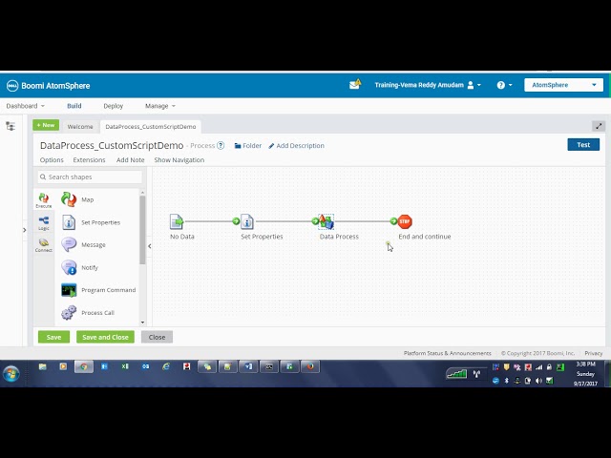The width and height of the screenshot is (611, 458).
Task: Open the help question mark menu
Action: [504, 85]
